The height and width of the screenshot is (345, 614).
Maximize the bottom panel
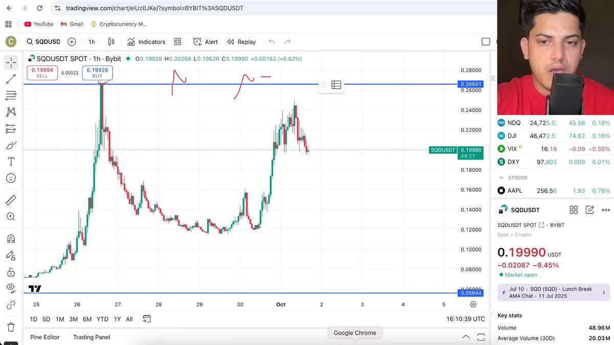pyautogui.click(x=481, y=337)
